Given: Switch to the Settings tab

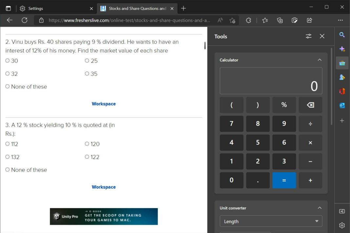Looking at the screenshot, I should [x=36, y=8].
